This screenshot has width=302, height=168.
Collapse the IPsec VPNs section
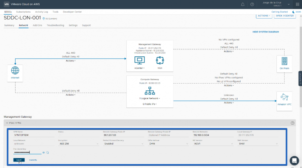coord(7,123)
